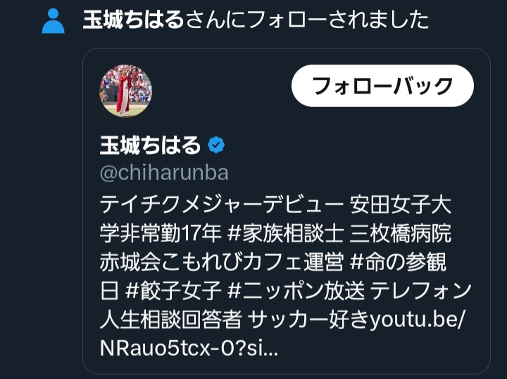The height and width of the screenshot is (379, 507).
Task: Tap the #餃子女子 hashtag
Action: coord(173,290)
